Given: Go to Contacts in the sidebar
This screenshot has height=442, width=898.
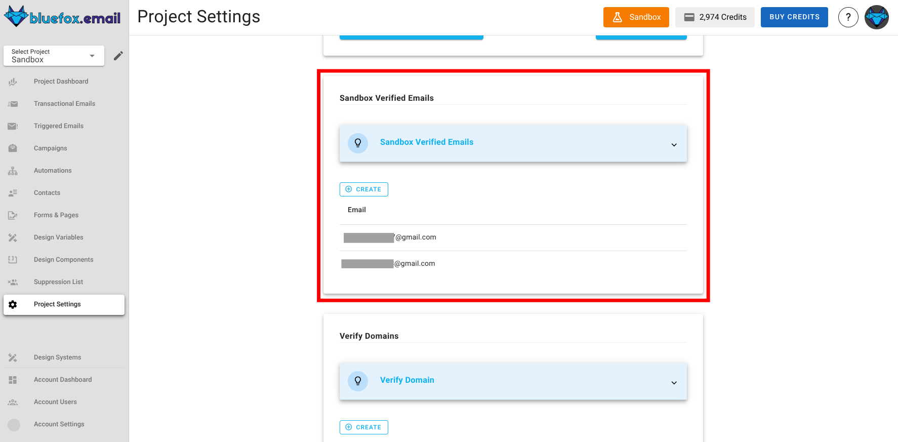Looking at the screenshot, I should coord(47,193).
